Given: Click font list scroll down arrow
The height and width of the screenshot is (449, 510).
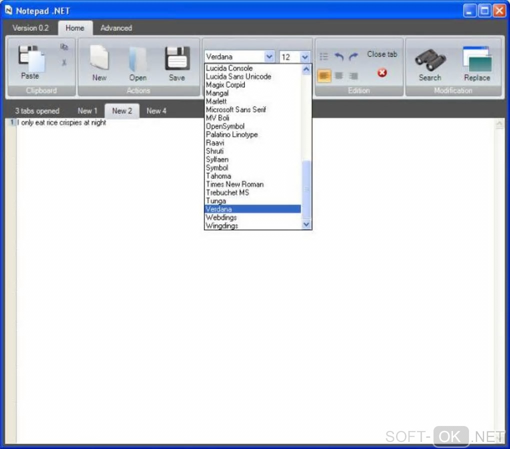Looking at the screenshot, I should tap(306, 224).
